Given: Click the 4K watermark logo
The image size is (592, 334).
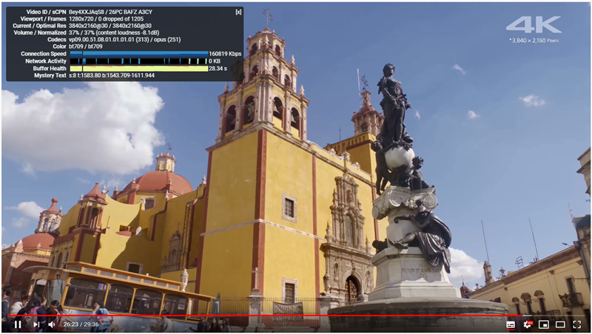Looking at the screenshot, I should tap(533, 25).
